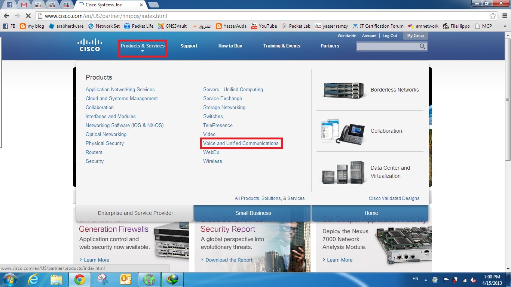Screen dimensions: 511x287
Task: Click the Partners menu item
Action: pos(330,46)
